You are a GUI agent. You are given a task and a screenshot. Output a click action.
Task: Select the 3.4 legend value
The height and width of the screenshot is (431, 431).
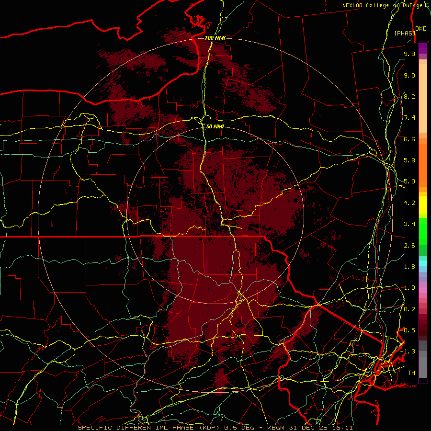coord(409,224)
